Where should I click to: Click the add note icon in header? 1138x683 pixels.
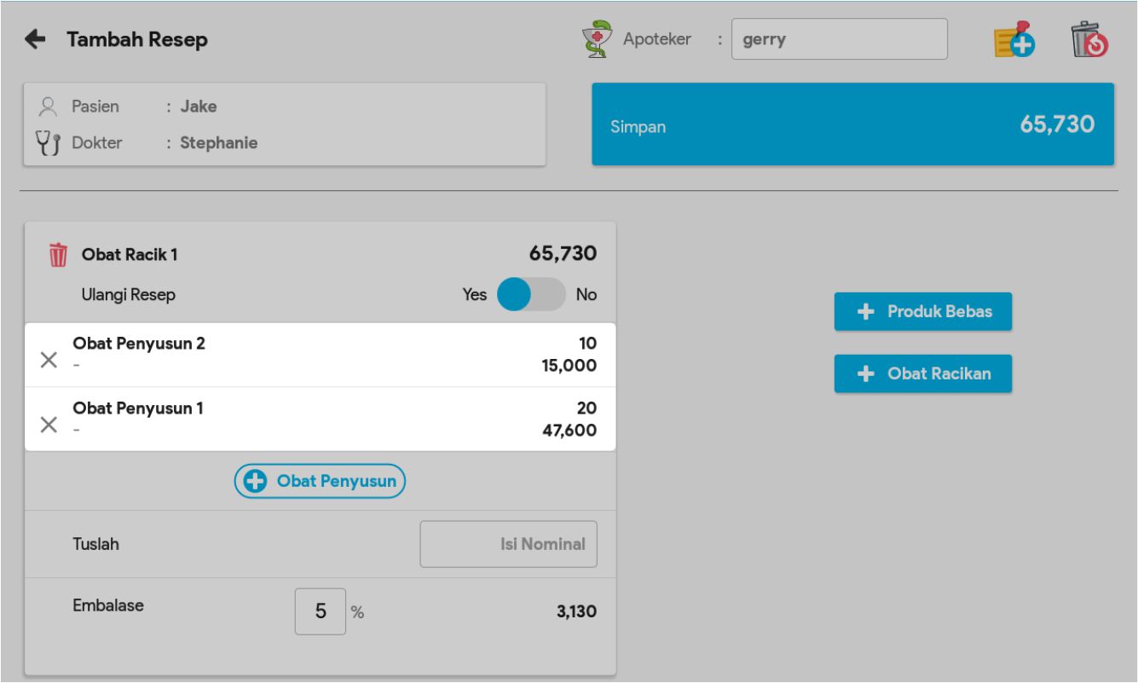(x=1014, y=40)
